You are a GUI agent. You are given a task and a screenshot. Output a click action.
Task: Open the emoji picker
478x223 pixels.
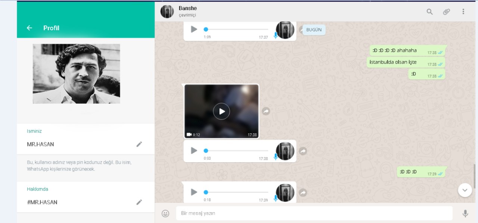165,213
